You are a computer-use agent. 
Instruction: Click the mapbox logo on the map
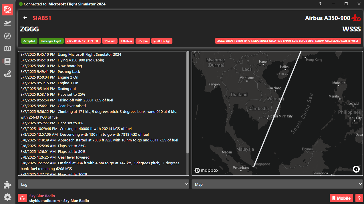(x=206, y=170)
